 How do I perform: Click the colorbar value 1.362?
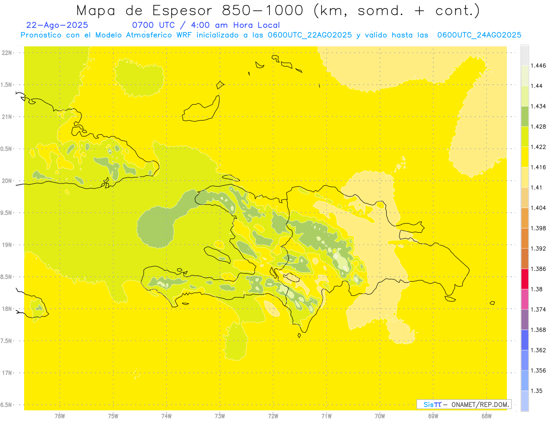[x=538, y=350]
